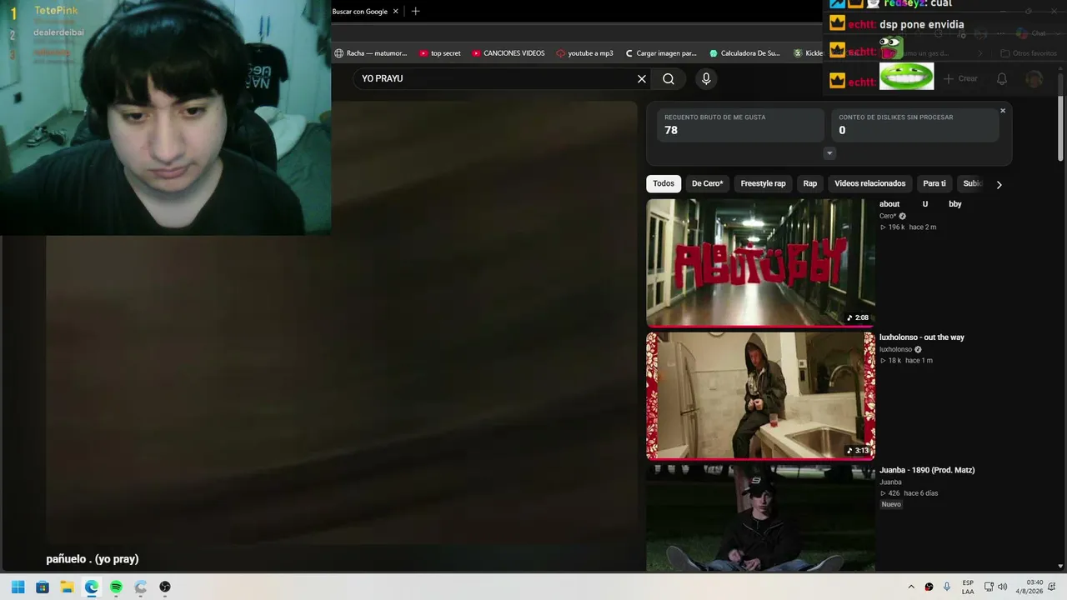Click the 'Crear' button
The image size is (1067, 600).
coord(960,79)
